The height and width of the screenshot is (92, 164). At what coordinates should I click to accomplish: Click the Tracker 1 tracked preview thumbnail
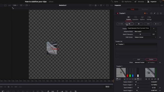(150, 73)
